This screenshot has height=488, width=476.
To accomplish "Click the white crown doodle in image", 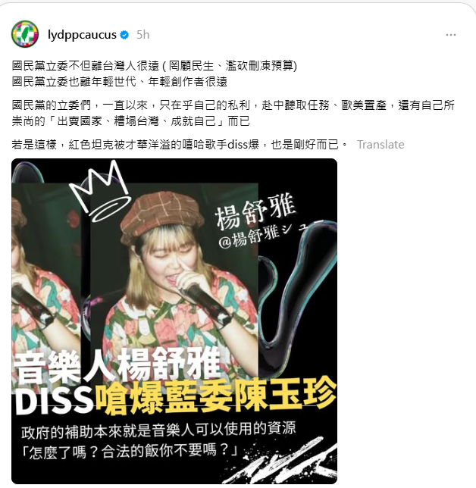I will pos(100,192).
